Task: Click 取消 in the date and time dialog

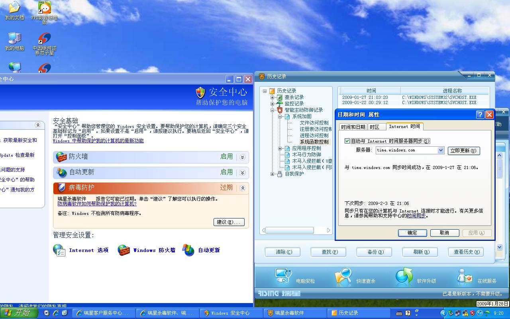Action: click(x=445, y=233)
